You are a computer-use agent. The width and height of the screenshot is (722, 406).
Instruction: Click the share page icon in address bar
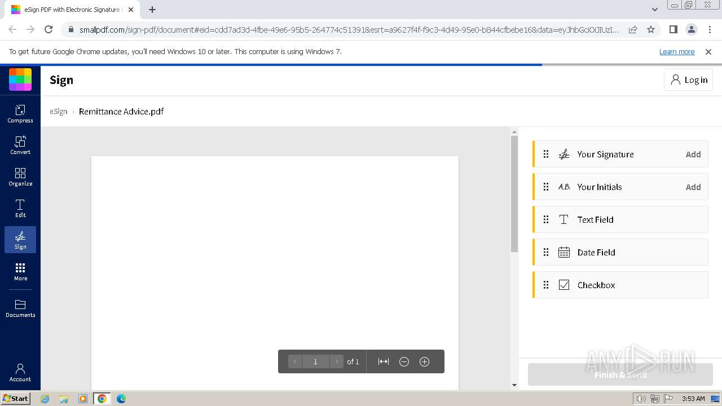coord(633,29)
